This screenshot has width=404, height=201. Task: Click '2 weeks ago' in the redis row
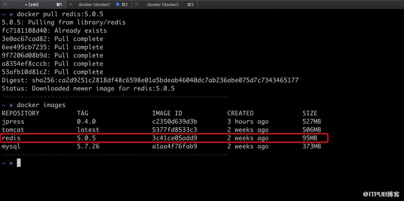coord(248,138)
